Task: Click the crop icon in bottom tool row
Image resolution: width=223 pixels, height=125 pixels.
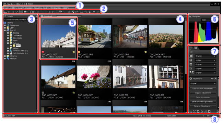Action: tap(194, 111)
